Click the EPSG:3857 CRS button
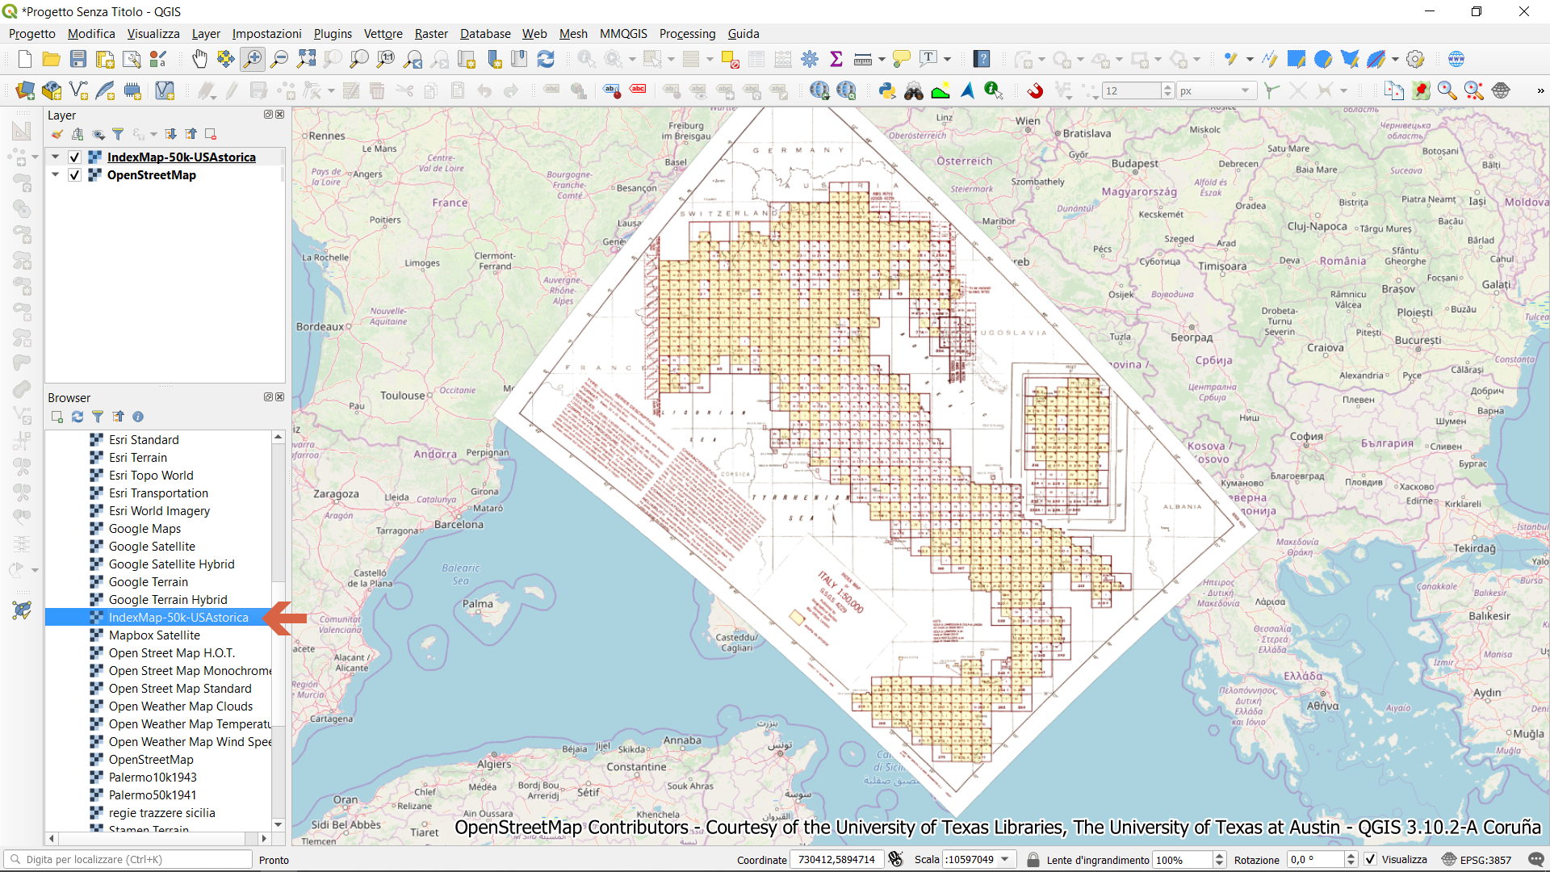The width and height of the screenshot is (1550, 872). (x=1477, y=860)
